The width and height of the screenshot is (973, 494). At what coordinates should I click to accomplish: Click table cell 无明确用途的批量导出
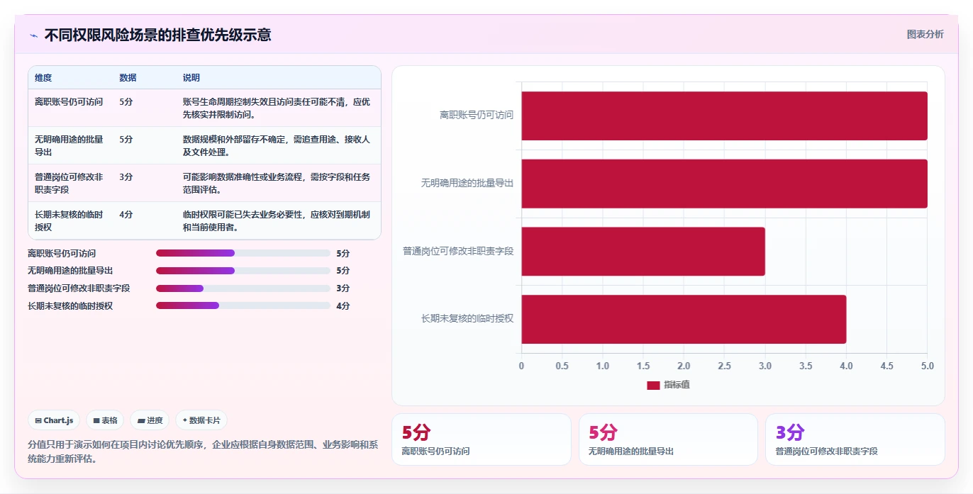(69, 146)
